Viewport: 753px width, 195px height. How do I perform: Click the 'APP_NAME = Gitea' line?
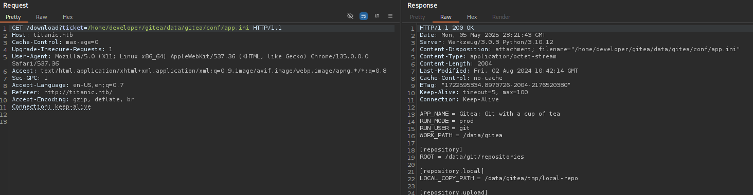pos(490,114)
